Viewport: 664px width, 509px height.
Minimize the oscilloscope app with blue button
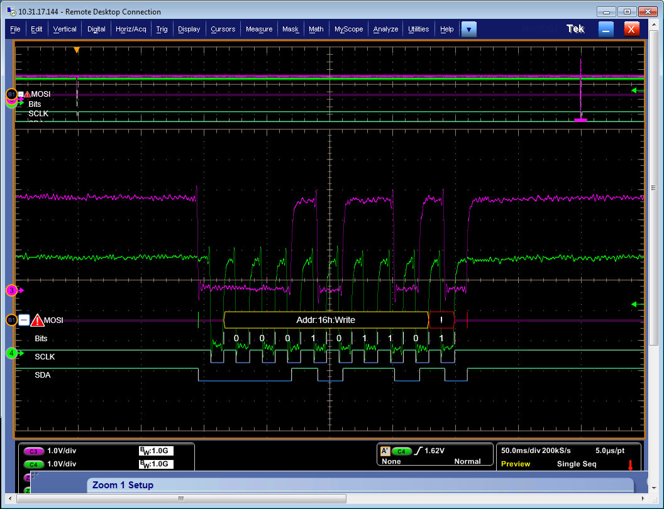point(606,29)
